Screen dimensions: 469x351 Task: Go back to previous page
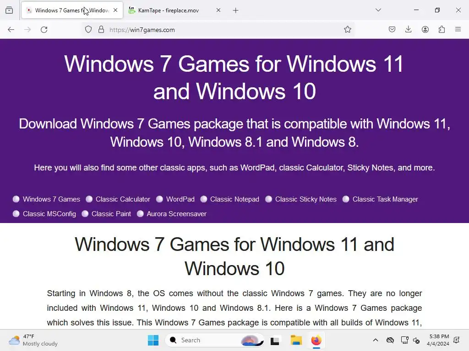11,30
